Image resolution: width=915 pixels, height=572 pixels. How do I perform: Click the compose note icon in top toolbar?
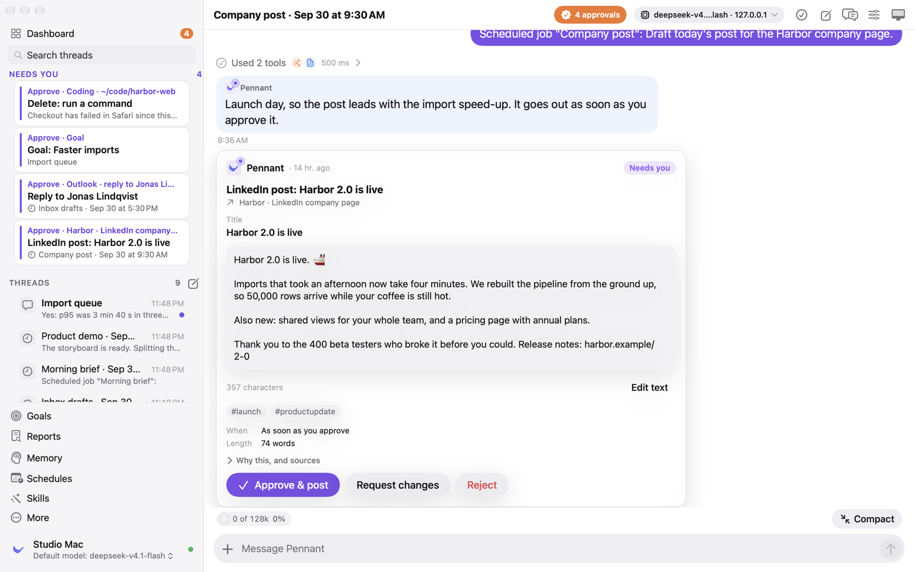826,15
